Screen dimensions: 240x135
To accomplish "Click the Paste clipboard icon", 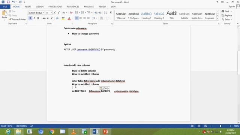I will point(4,13).
